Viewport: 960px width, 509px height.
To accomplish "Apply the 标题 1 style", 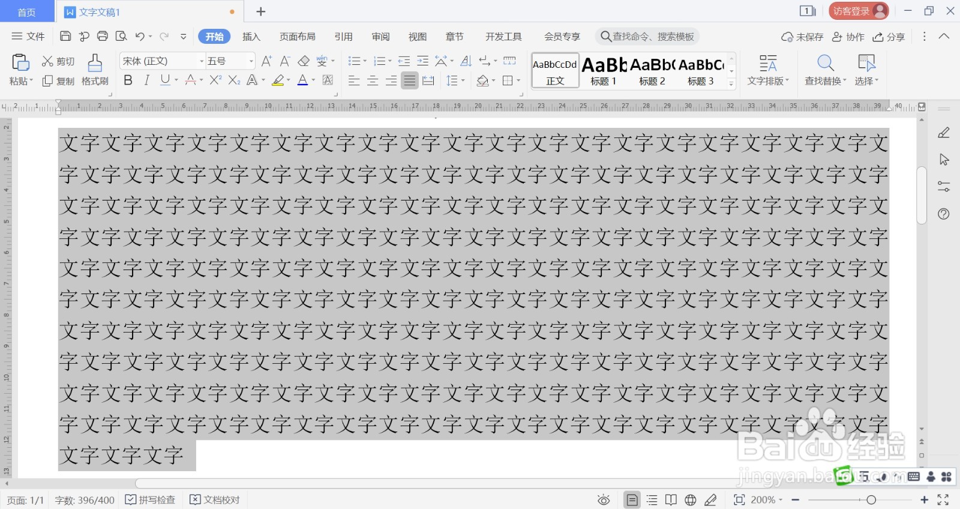I will pos(604,70).
